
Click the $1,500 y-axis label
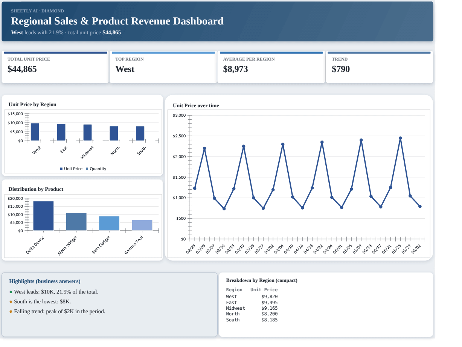pos(179,177)
